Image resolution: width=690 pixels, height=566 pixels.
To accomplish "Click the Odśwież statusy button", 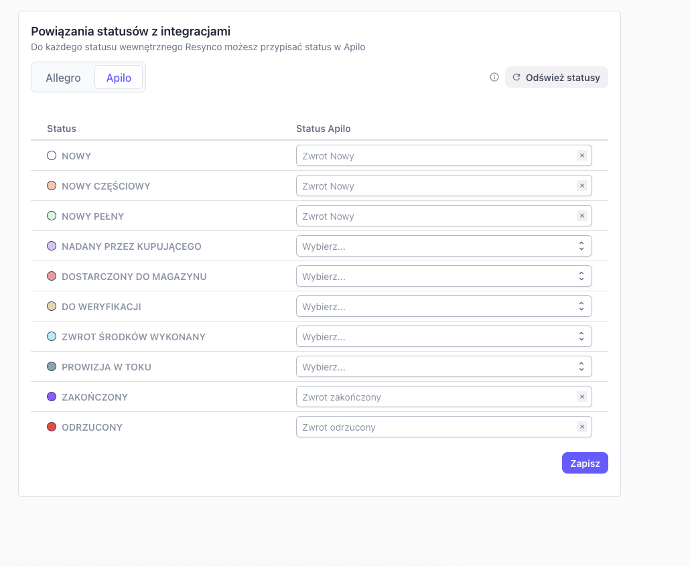I will pyautogui.click(x=556, y=78).
